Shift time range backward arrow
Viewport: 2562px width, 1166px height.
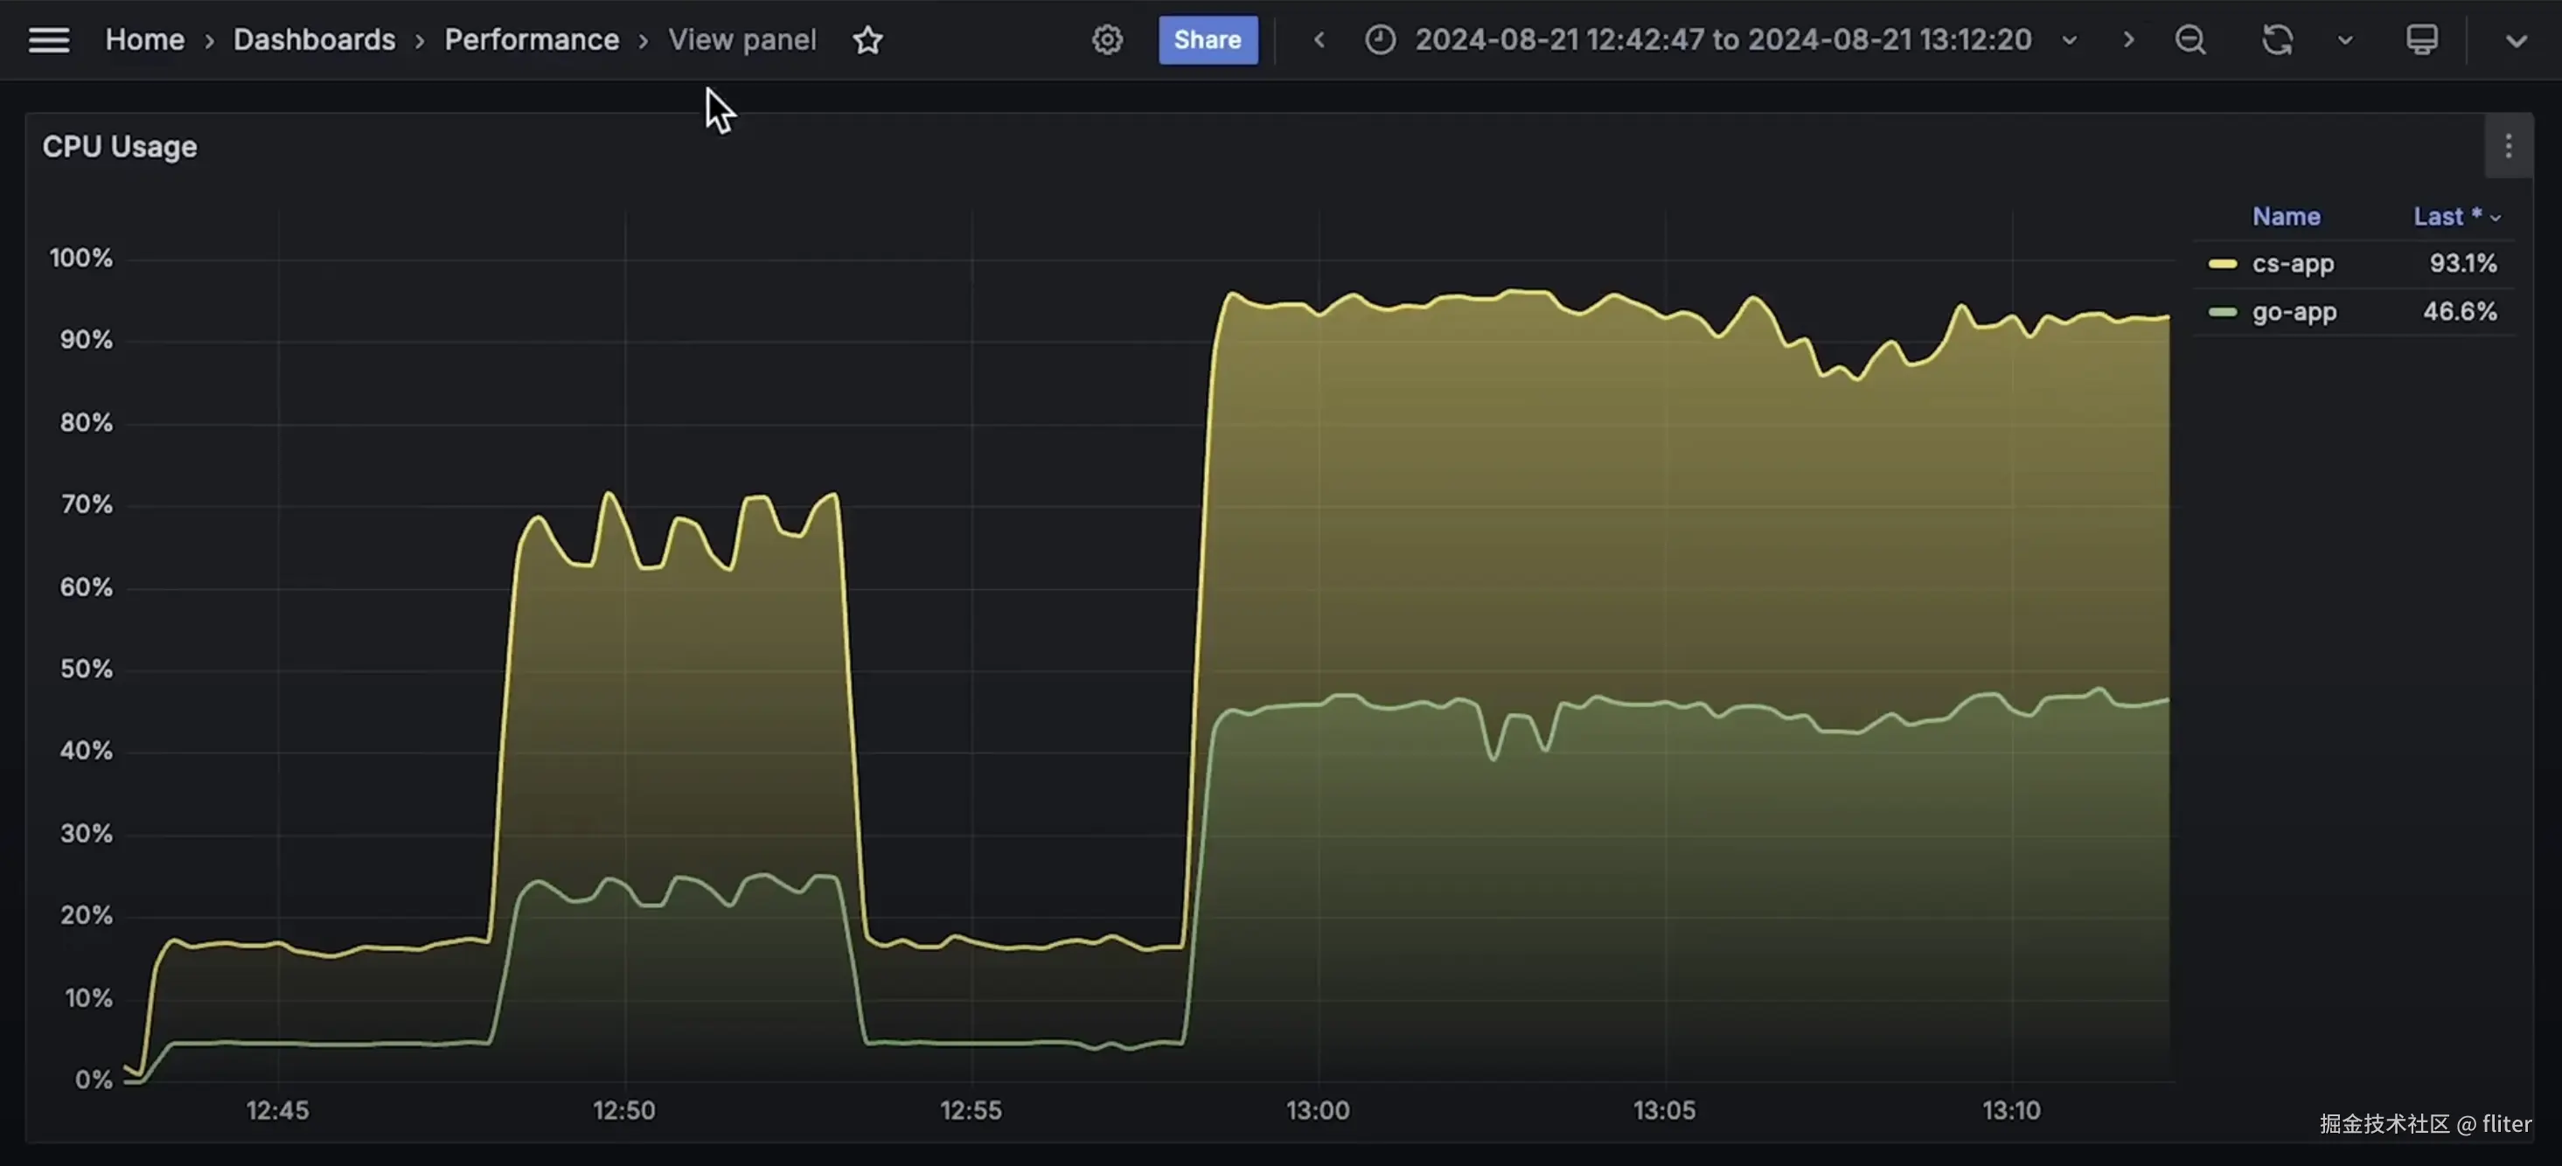pyautogui.click(x=1319, y=39)
